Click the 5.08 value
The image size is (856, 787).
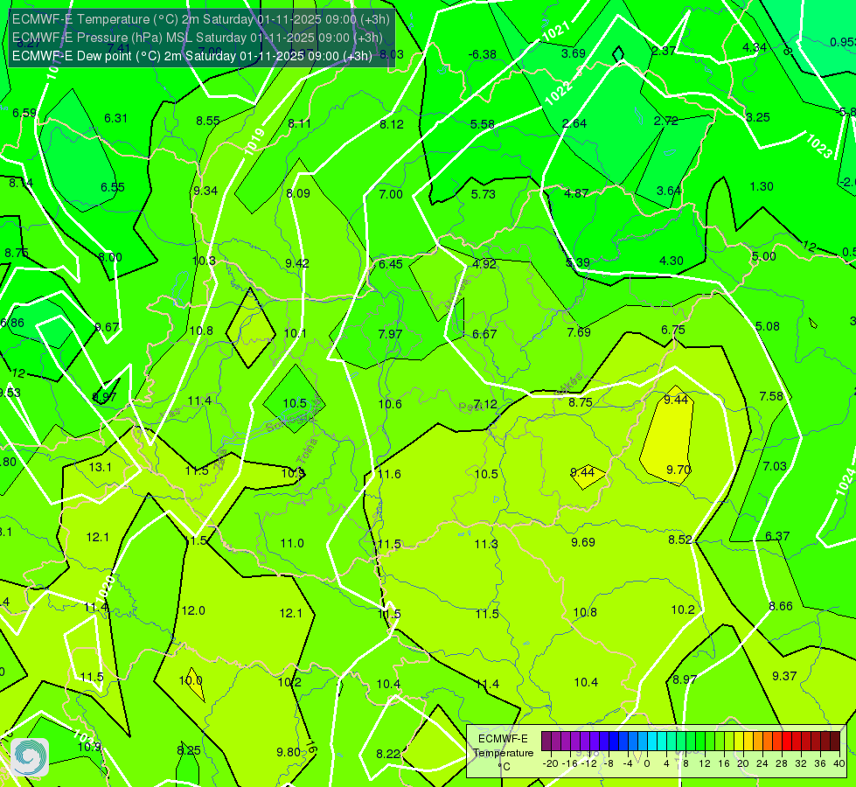click(767, 326)
